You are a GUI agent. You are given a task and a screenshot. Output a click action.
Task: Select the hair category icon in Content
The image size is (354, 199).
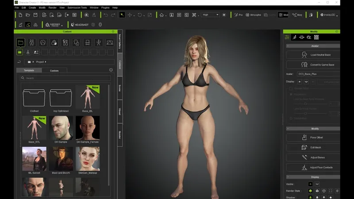[43, 42]
